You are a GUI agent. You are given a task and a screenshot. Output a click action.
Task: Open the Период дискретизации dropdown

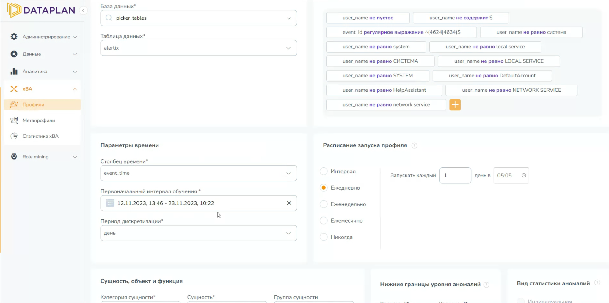198,233
